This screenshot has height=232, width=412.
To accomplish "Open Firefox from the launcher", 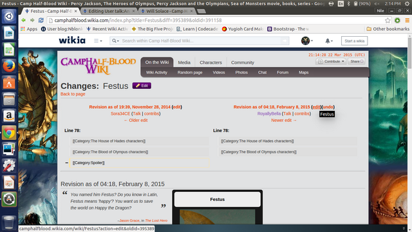I will click(x=9, y=66).
